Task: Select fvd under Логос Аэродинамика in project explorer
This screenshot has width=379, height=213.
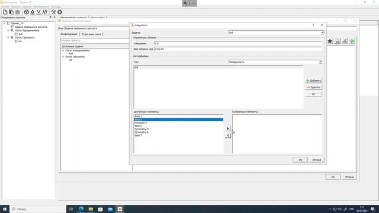Action: coord(21,34)
